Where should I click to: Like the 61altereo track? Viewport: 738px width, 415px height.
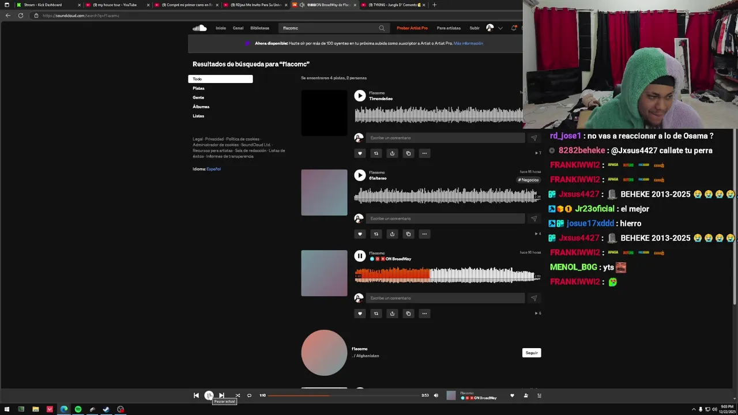(x=360, y=234)
